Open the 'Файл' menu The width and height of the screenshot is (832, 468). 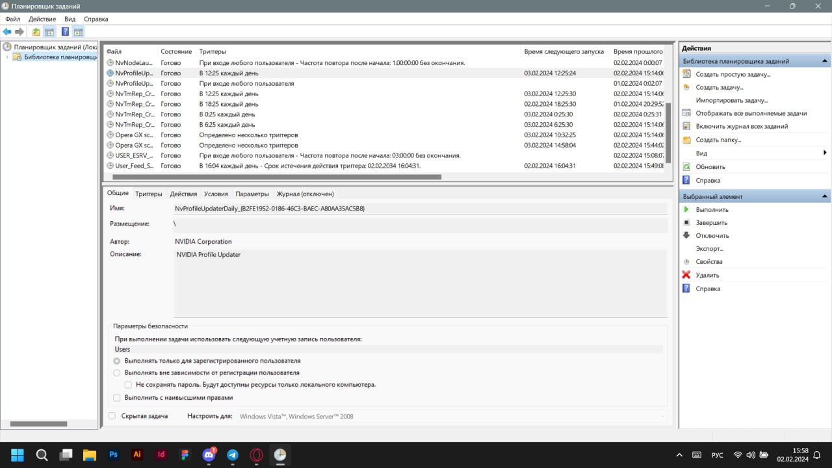pyautogui.click(x=12, y=19)
